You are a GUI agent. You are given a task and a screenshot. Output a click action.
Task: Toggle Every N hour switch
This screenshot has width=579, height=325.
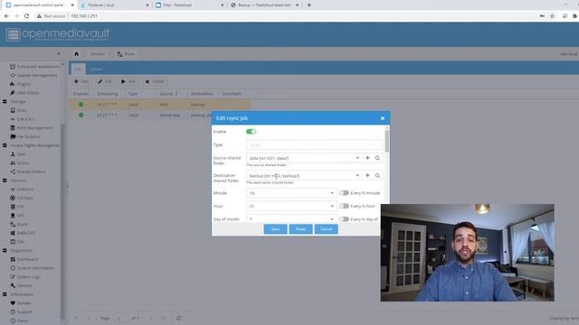tap(344, 206)
